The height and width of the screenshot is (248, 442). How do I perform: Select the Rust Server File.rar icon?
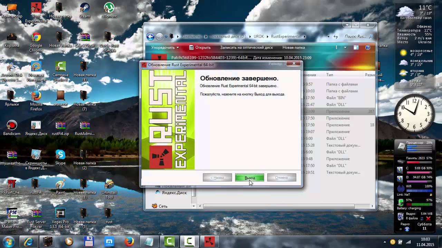(36, 219)
